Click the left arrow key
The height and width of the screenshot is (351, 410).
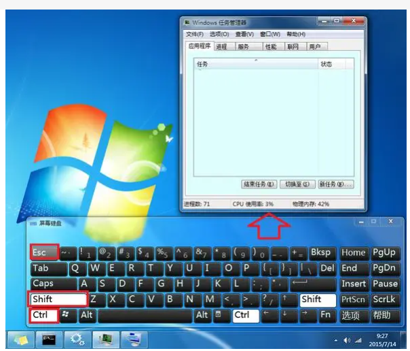click(x=269, y=316)
